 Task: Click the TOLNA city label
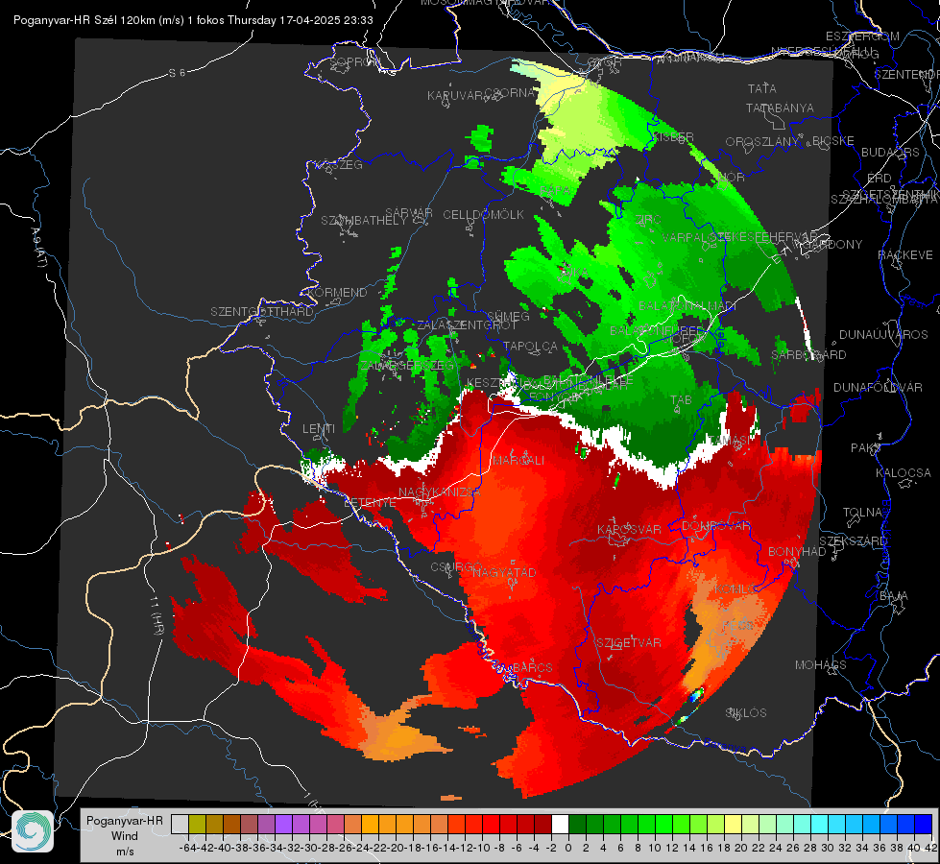(x=862, y=513)
